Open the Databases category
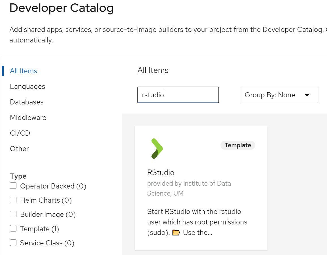The image size is (327, 255). [x=27, y=102]
